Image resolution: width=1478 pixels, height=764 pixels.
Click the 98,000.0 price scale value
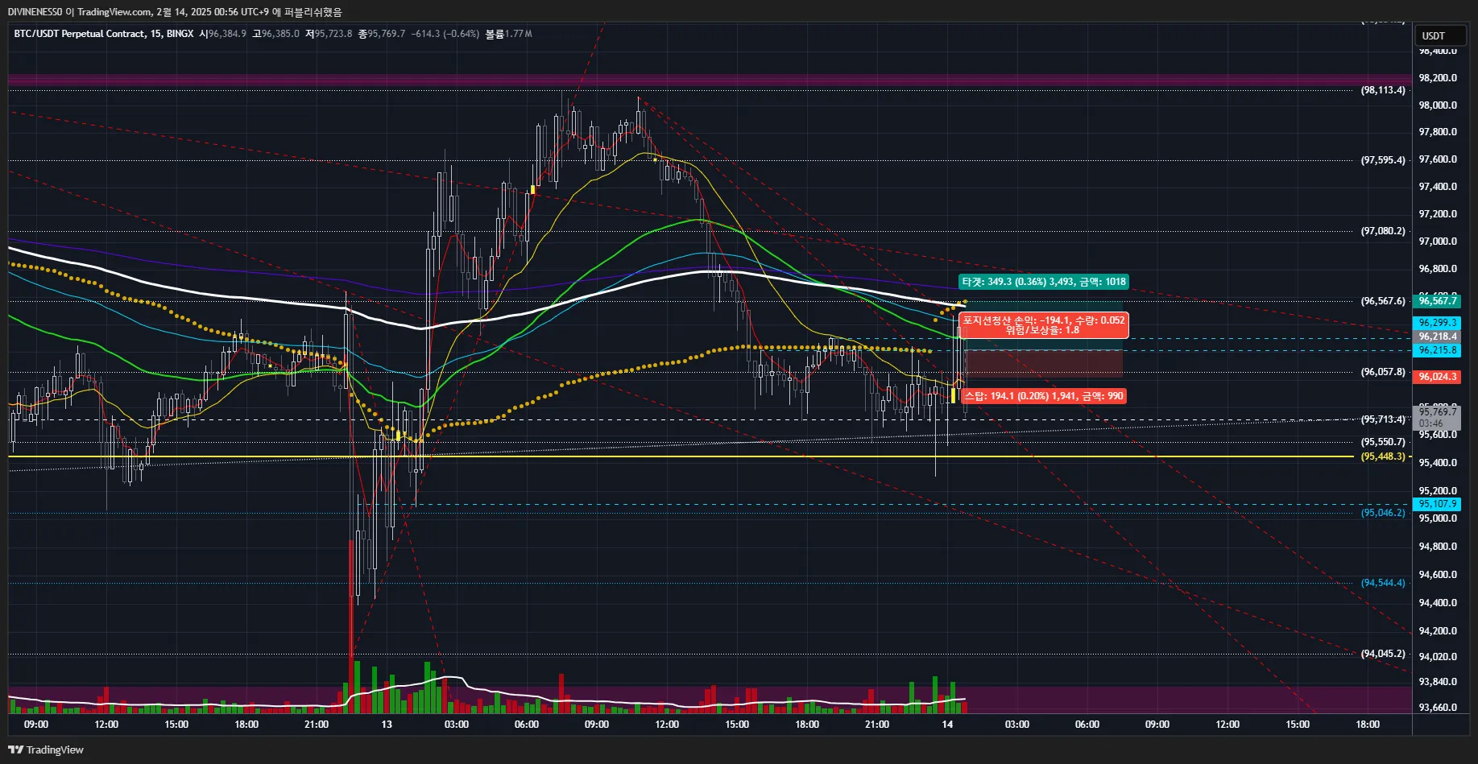click(1438, 105)
